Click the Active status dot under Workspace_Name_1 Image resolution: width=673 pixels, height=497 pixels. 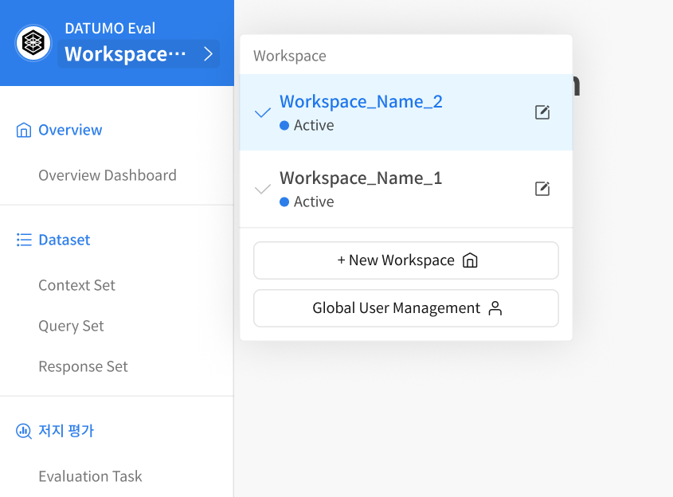tap(284, 202)
